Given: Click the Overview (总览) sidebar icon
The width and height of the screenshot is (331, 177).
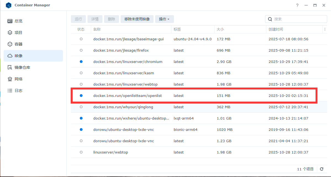Looking at the screenshot, I should [10, 21].
